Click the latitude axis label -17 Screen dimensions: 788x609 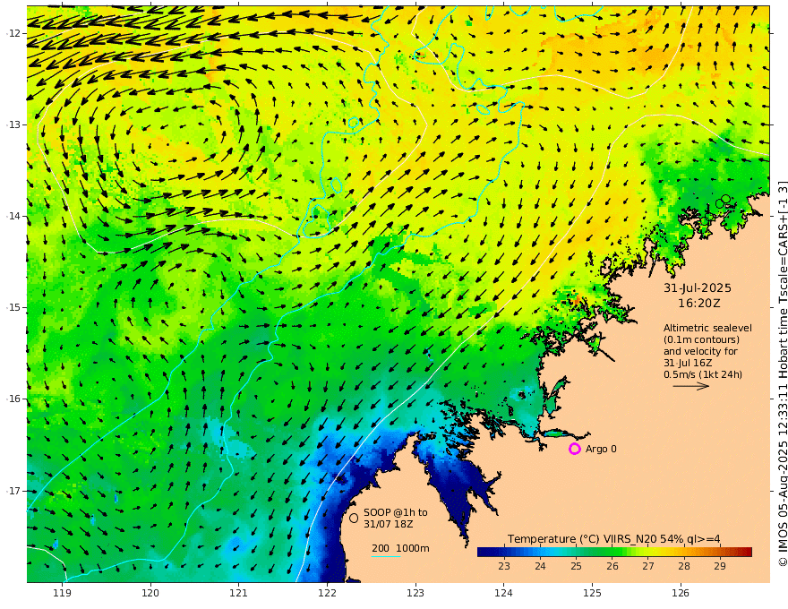(13, 491)
